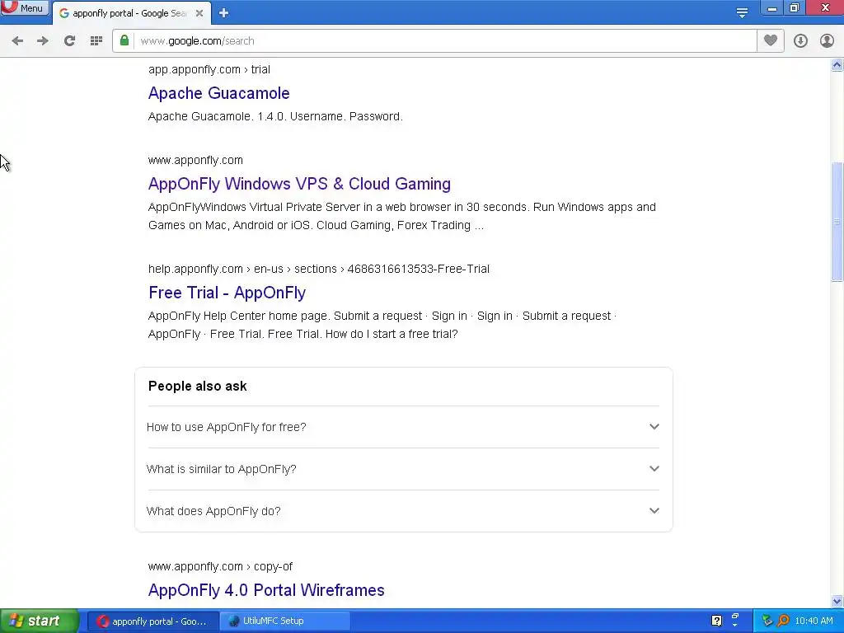The height and width of the screenshot is (633, 844).
Task: Click www.apponfly.com › copy-of breadcrumb
Action: pyautogui.click(x=220, y=566)
